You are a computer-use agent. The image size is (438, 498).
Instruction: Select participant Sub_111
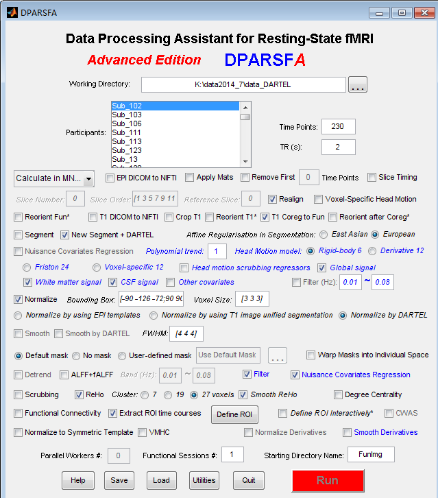[x=175, y=132]
